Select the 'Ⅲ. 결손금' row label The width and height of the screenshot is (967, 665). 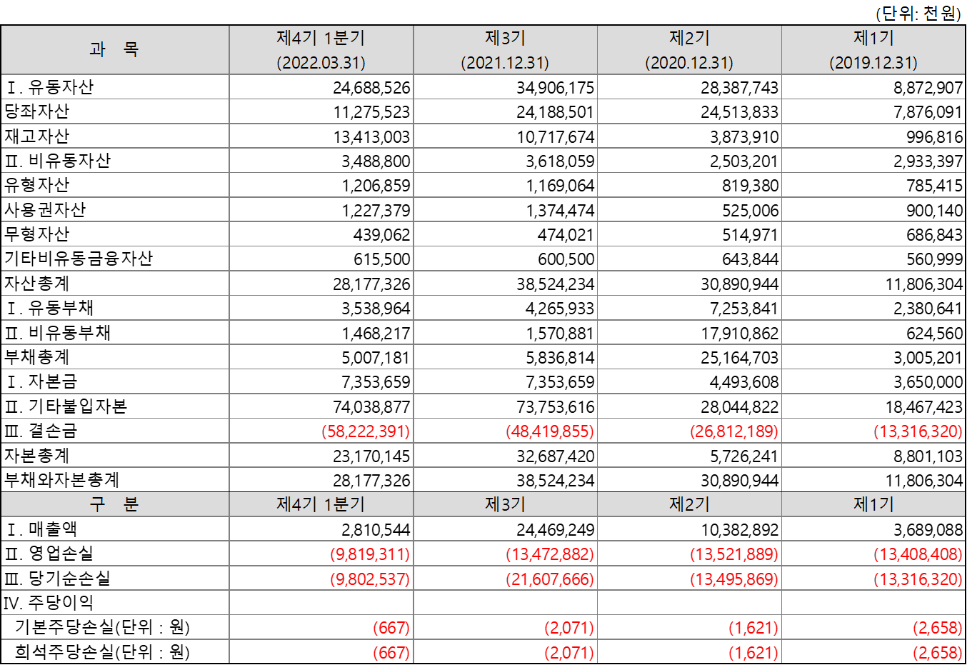click(x=41, y=431)
